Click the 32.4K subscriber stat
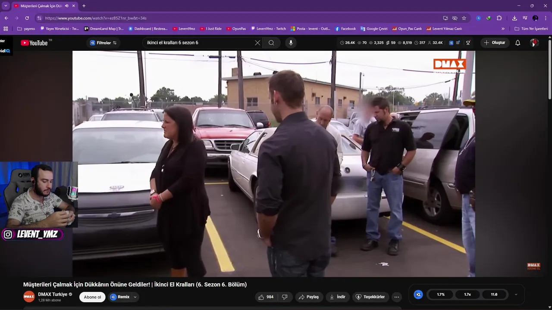This screenshot has width=552, height=310. click(x=435, y=43)
